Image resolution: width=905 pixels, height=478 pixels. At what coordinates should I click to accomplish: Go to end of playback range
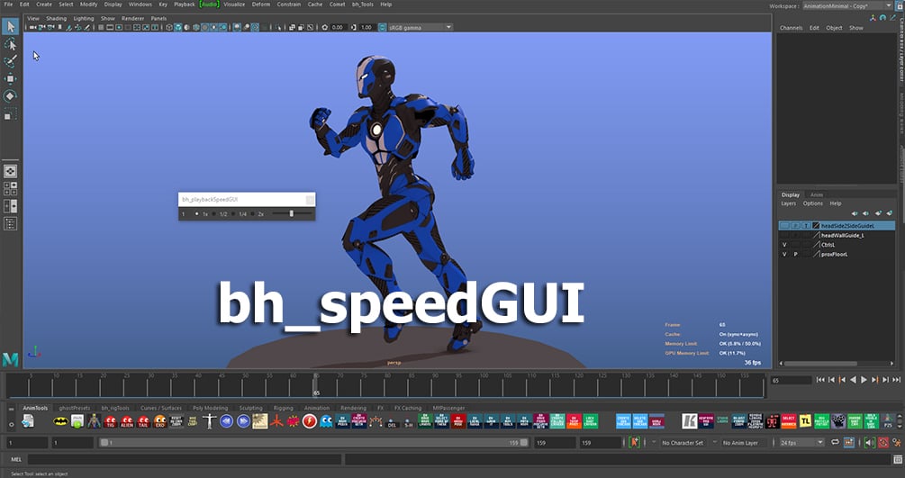[896, 380]
